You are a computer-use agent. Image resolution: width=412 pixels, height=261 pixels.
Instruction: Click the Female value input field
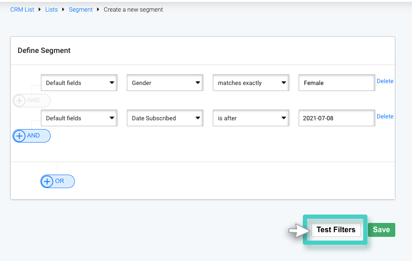click(337, 83)
